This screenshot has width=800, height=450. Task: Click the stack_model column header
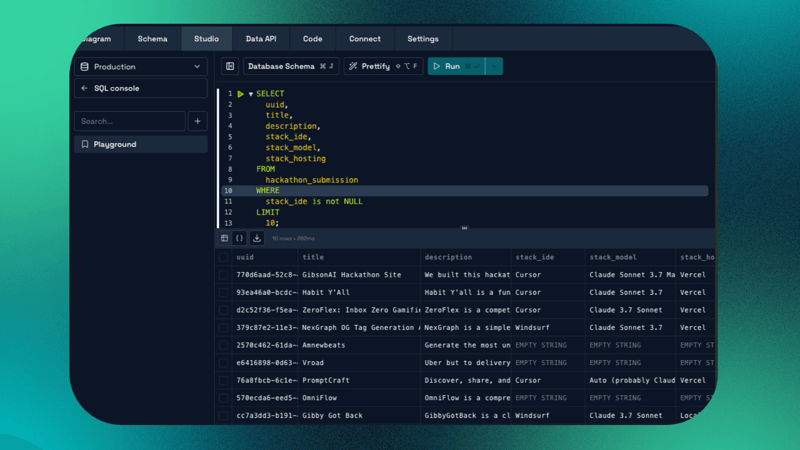point(631,257)
